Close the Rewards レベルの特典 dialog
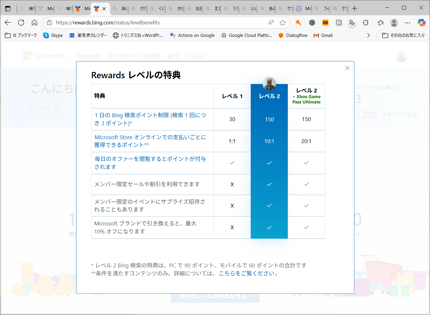 [347, 68]
